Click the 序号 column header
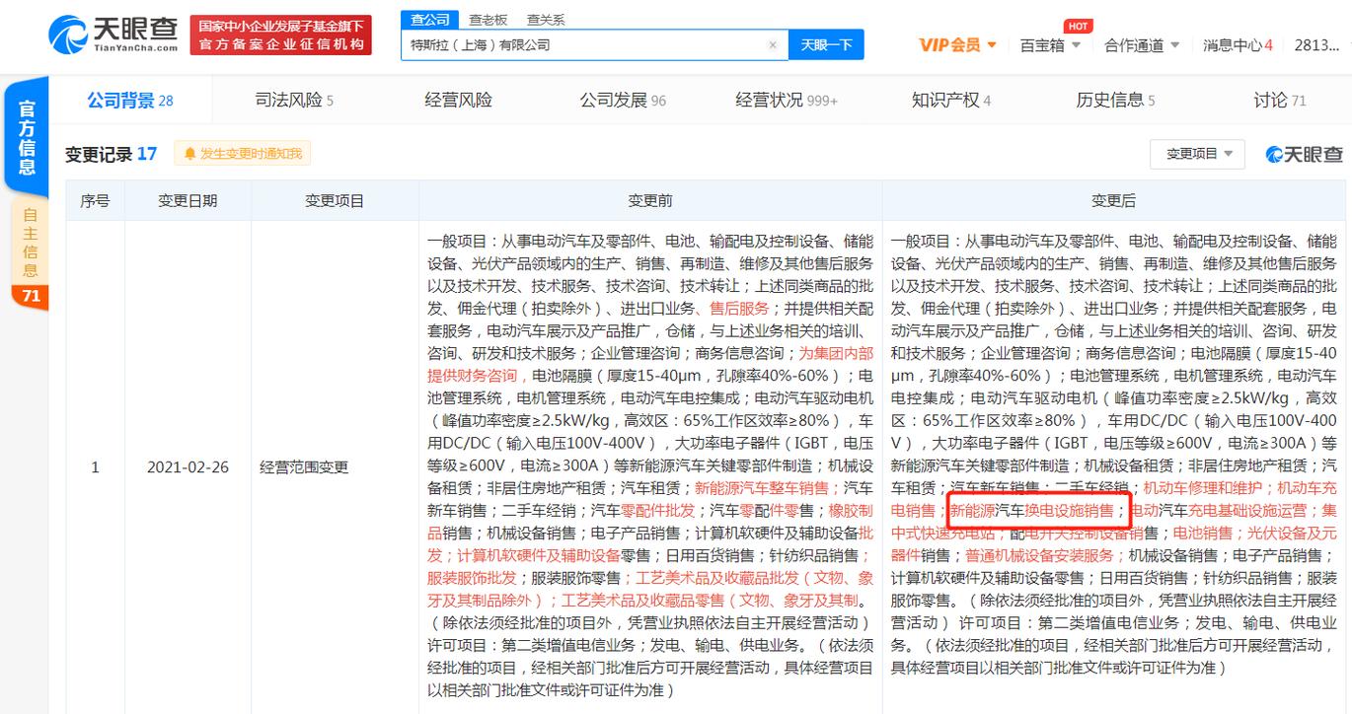The width and height of the screenshot is (1352, 714). click(x=95, y=200)
